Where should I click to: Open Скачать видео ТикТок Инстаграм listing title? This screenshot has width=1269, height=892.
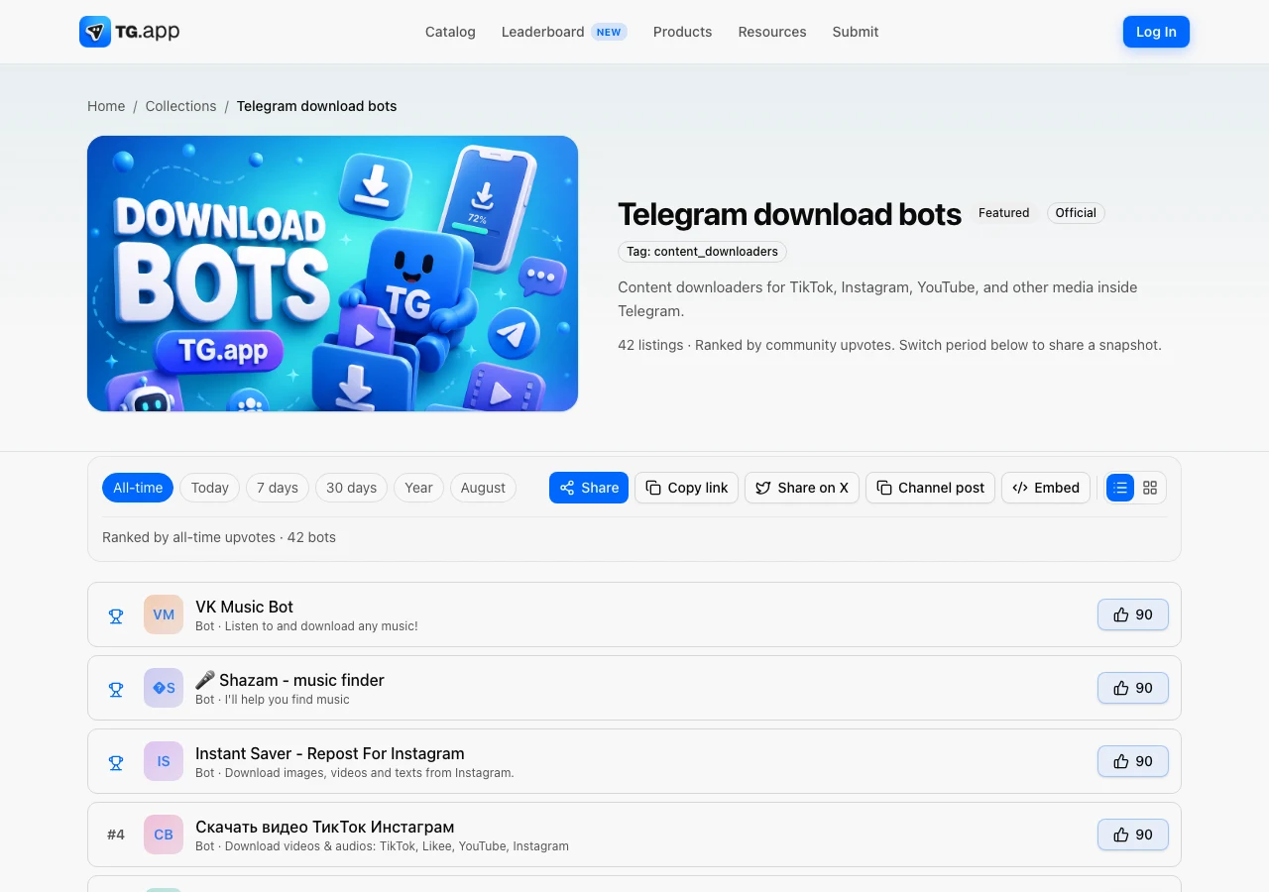(x=325, y=827)
